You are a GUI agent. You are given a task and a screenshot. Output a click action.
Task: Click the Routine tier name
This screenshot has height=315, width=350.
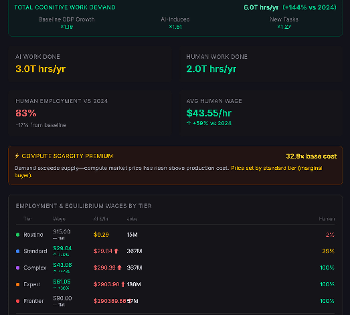coord(33,235)
